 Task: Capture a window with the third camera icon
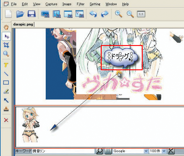(68, 14)
